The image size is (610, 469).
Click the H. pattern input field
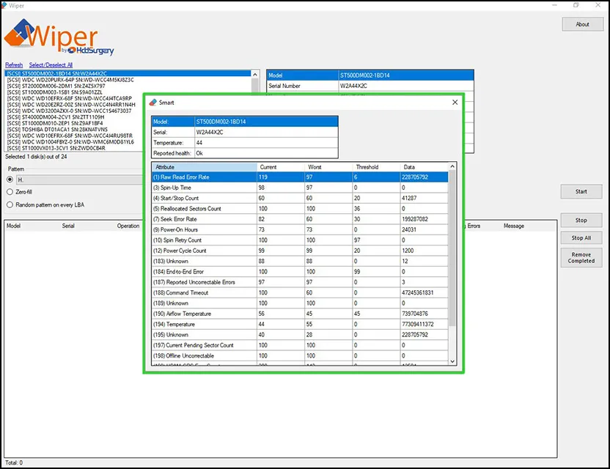[80, 180]
